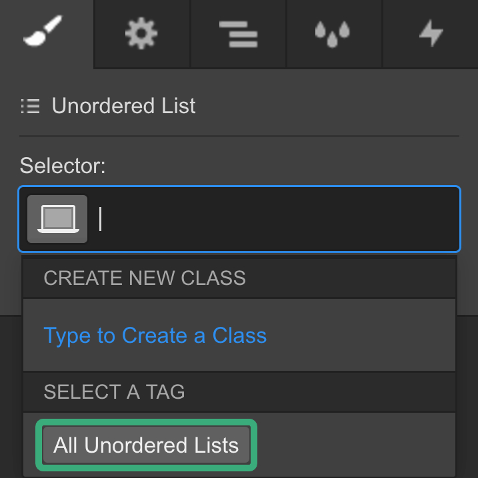The height and width of the screenshot is (478, 478).
Task: Click the "Unordered List" element title
Action: pyautogui.click(x=123, y=106)
